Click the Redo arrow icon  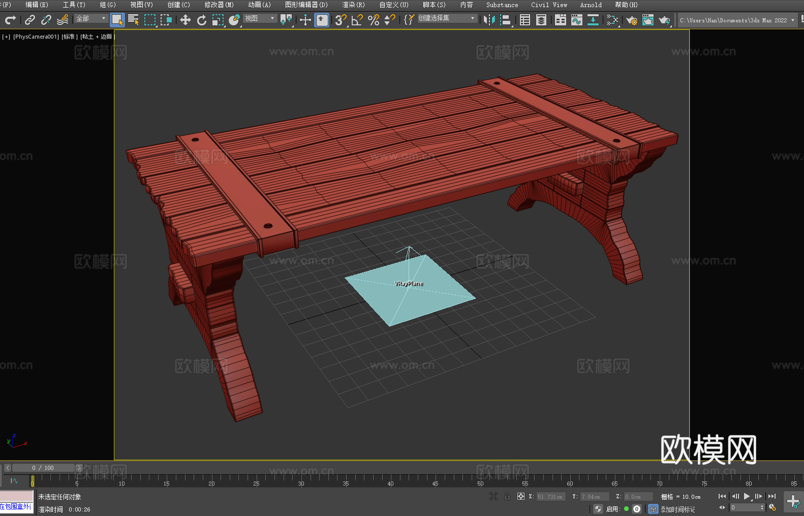10,20
